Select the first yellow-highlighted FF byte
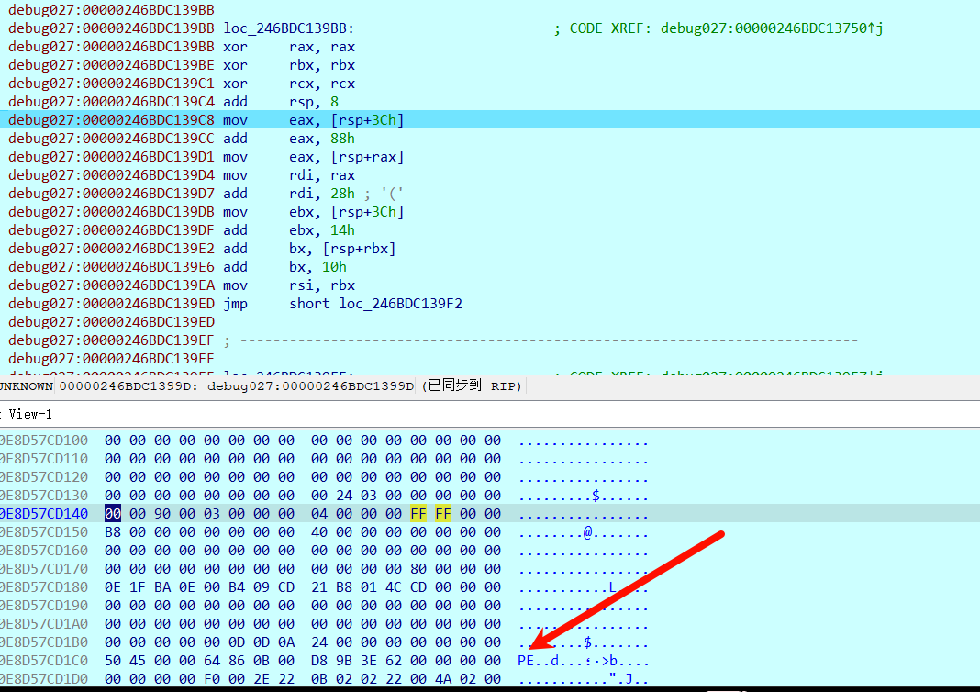 tap(418, 514)
